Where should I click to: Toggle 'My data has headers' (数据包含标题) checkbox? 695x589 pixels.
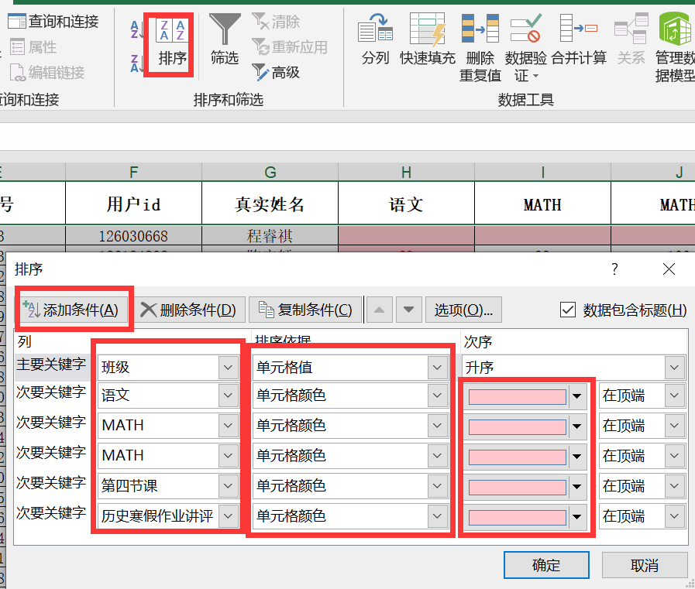[x=568, y=310]
